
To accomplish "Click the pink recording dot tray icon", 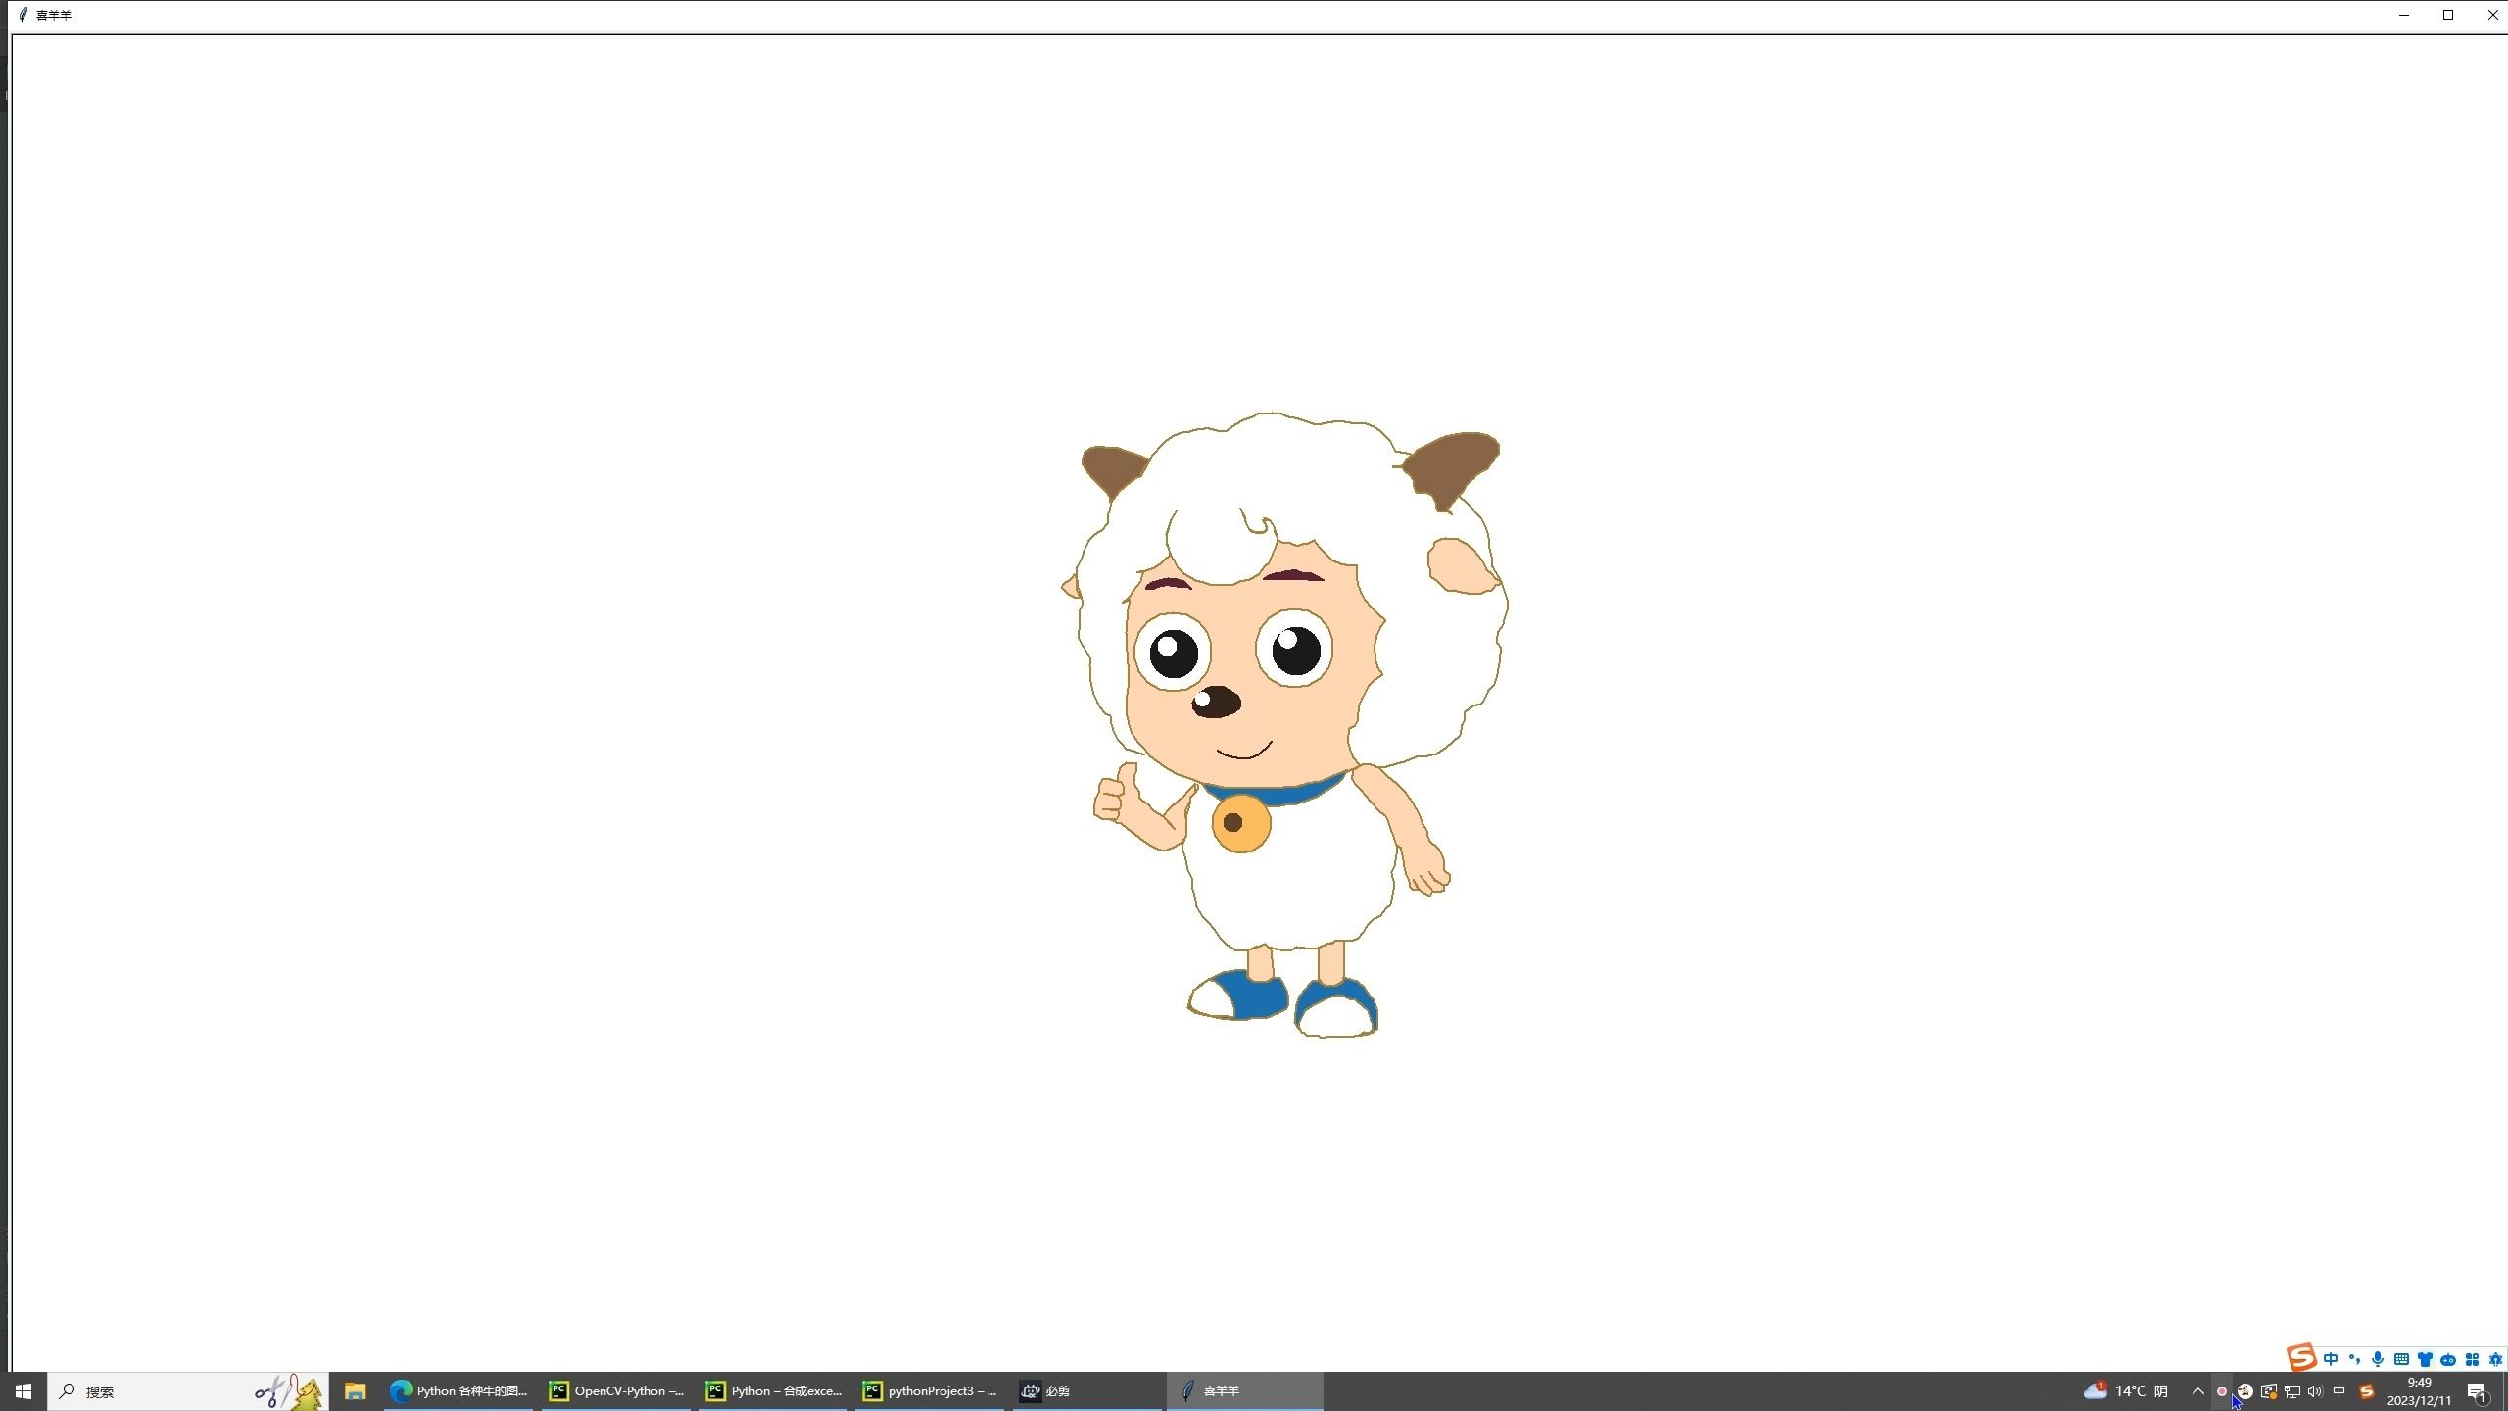I will pyautogui.click(x=2221, y=1391).
